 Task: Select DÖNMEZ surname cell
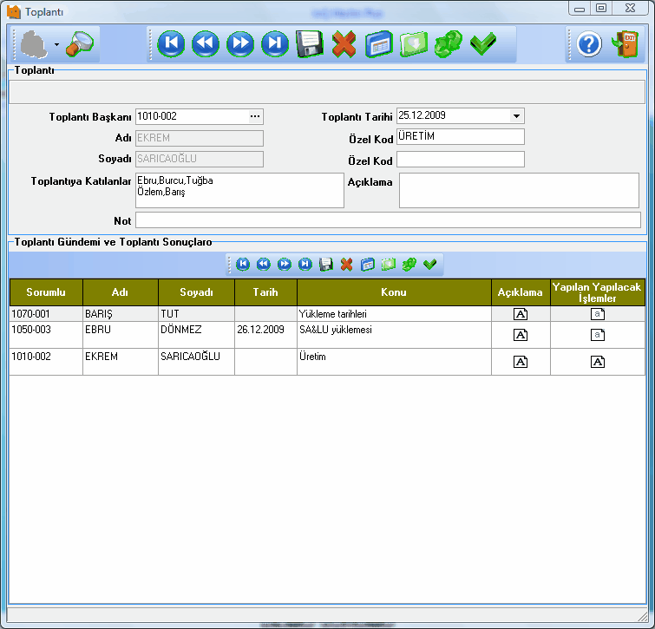196,335
